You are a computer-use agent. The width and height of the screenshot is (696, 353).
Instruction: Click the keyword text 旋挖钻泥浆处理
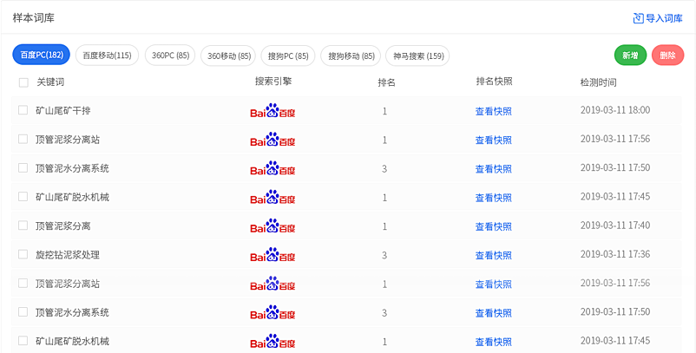[x=68, y=254]
